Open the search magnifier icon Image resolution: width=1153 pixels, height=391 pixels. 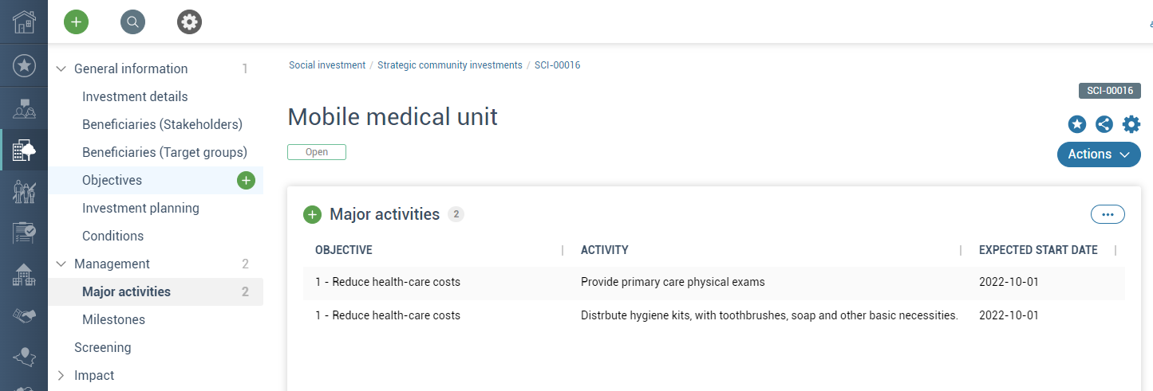pos(132,22)
